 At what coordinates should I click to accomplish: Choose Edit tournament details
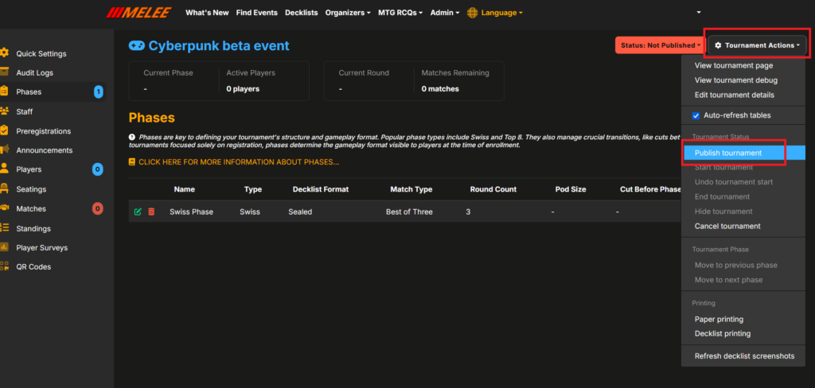[x=734, y=95]
